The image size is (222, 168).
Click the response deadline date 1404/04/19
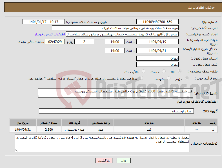click(x=157, y=42)
